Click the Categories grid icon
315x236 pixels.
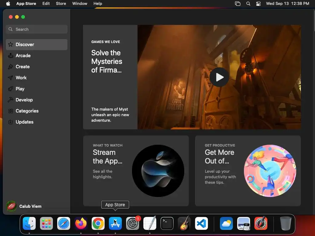[x=11, y=111]
